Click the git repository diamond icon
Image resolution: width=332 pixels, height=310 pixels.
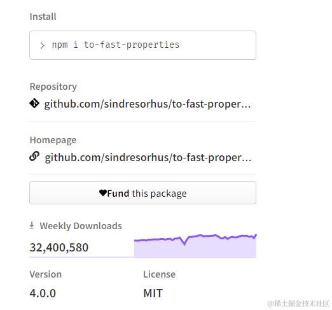pos(34,103)
